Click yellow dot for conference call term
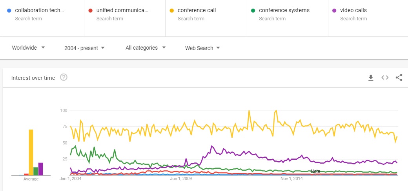Viewport: 408px width, 191px height. pyautogui.click(x=172, y=11)
